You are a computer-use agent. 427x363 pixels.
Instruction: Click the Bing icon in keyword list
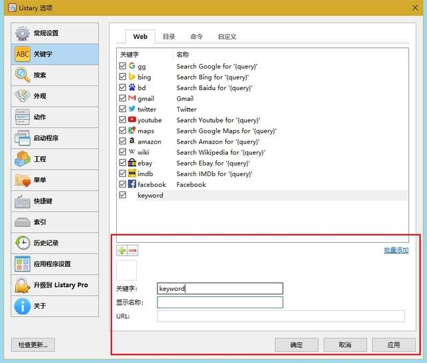pos(132,77)
